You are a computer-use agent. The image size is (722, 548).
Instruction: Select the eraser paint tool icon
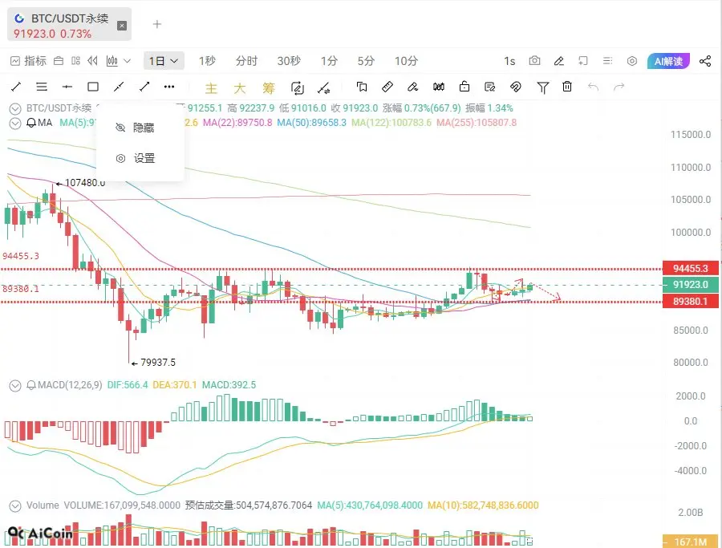point(412,87)
